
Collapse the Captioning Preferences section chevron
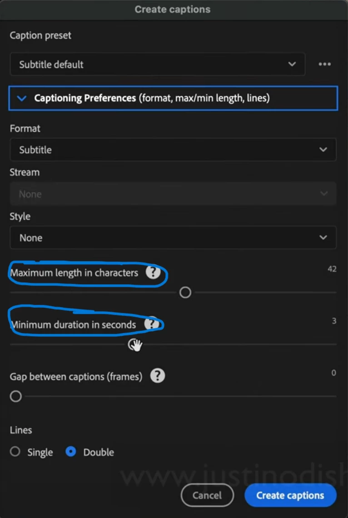[x=21, y=98]
